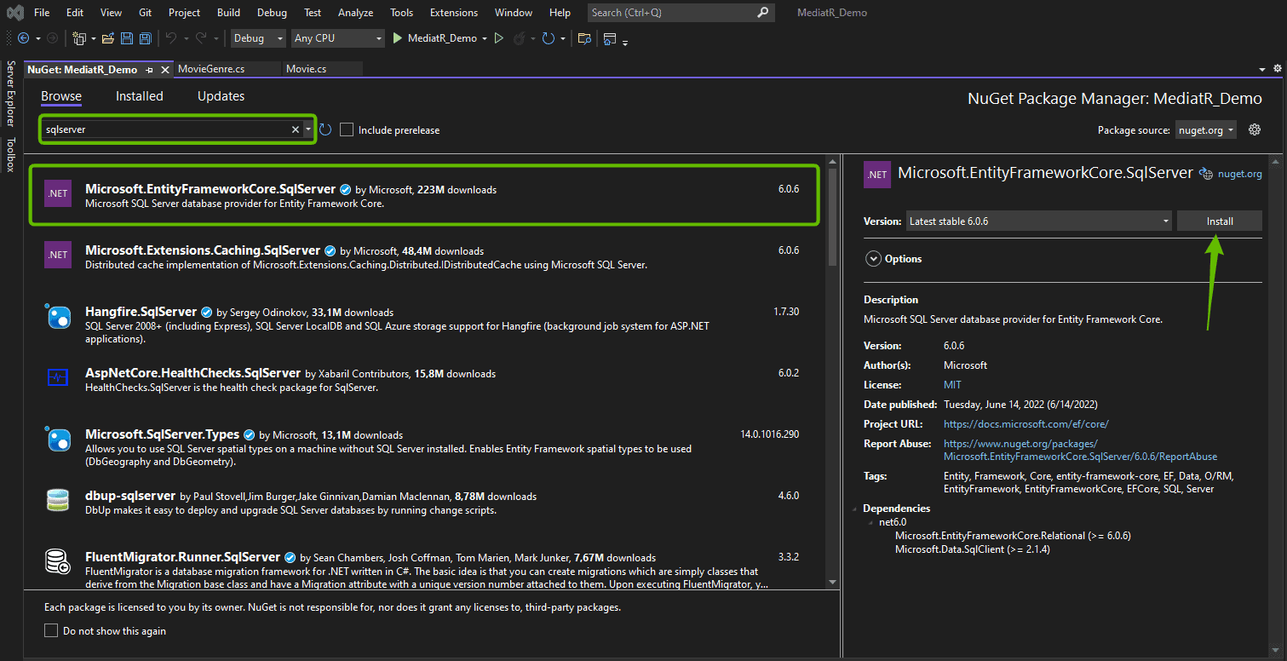Click the package list vertical scrollbar
This screenshot has width=1287, height=661.
pyautogui.click(x=832, y=372)
